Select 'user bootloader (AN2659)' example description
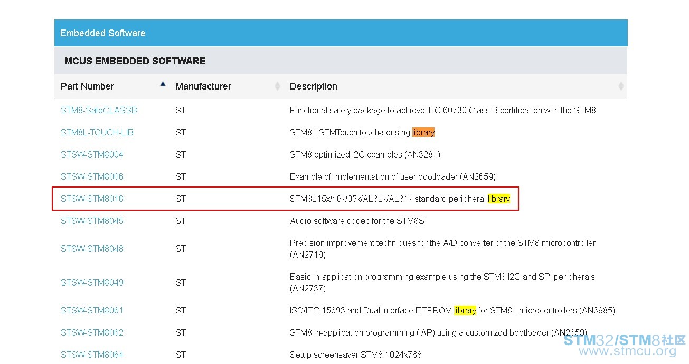 [x=393, y=176]
